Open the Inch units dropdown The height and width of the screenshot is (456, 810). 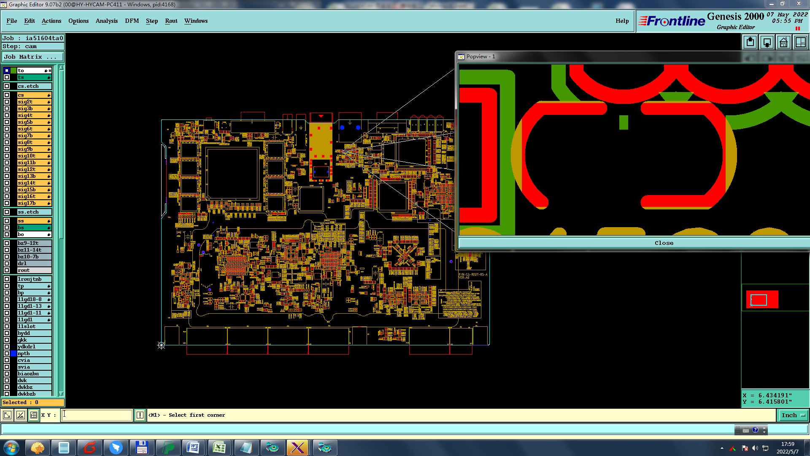[793, 415]
